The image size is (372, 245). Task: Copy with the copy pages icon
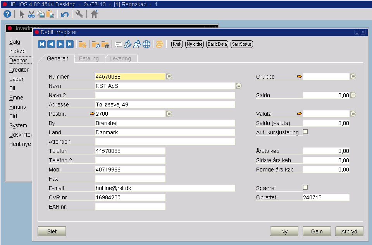point(41,14)
